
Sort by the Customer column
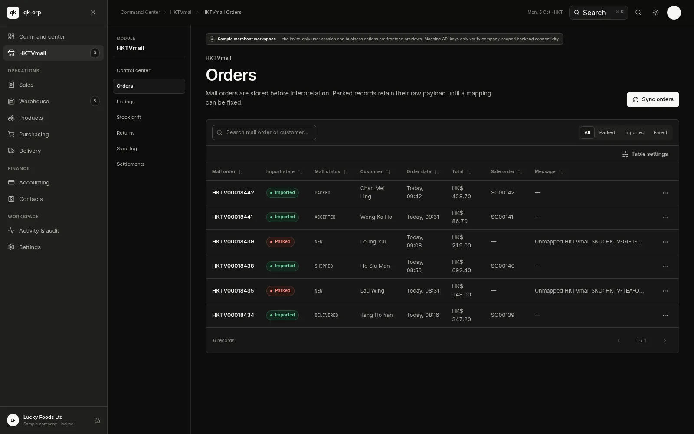click(x=375, y=172)
